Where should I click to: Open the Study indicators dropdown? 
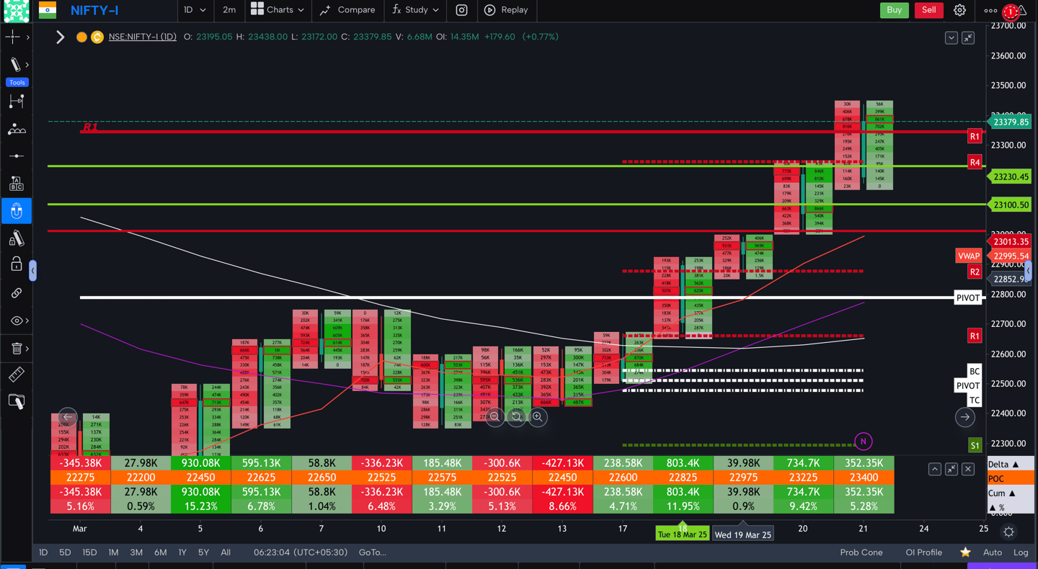point(415,10)
